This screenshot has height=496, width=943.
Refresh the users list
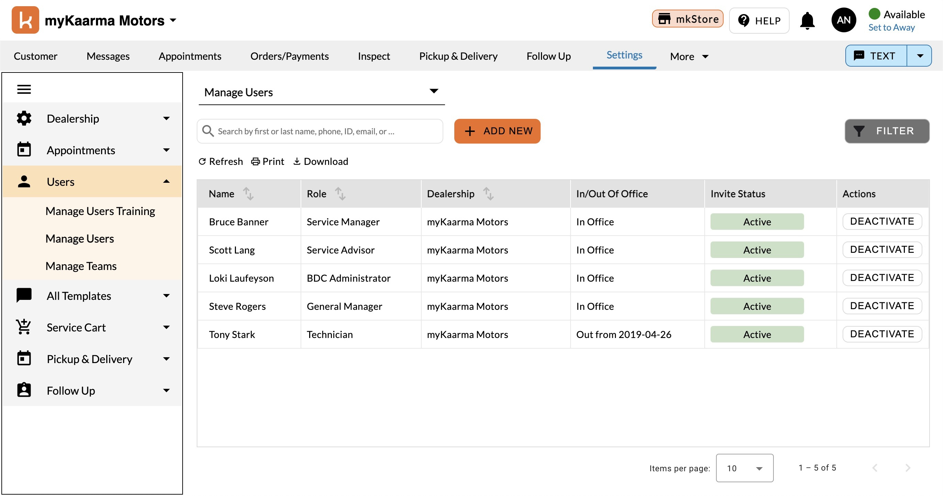(220, 161)
